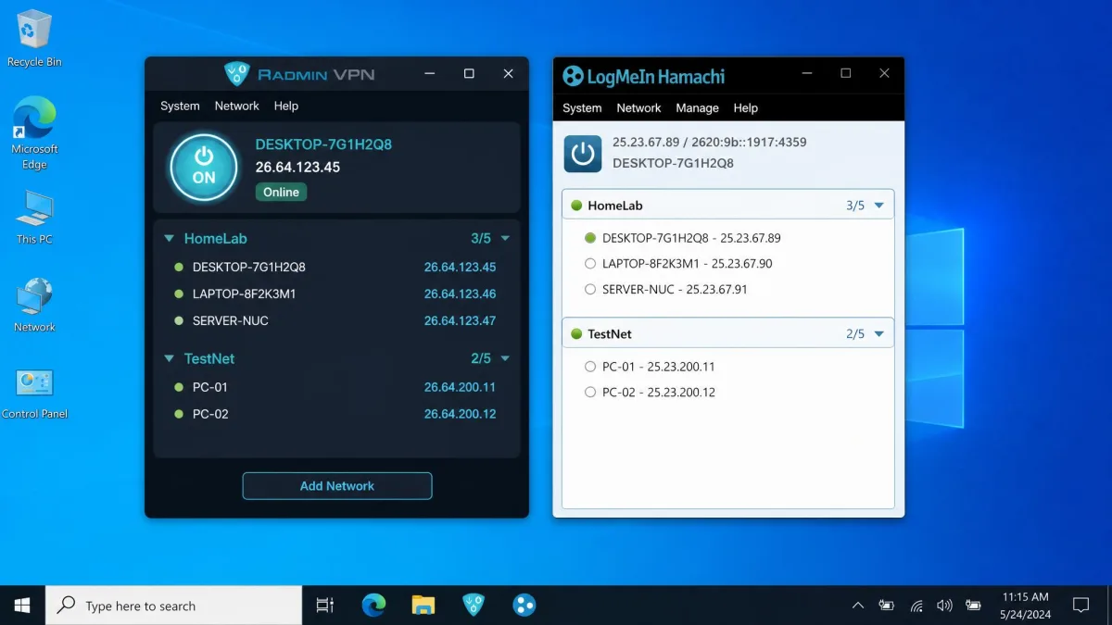Click HomeLab green status dot in Hamachi
Screen dimensions: 1112x625
click(576, 206)
